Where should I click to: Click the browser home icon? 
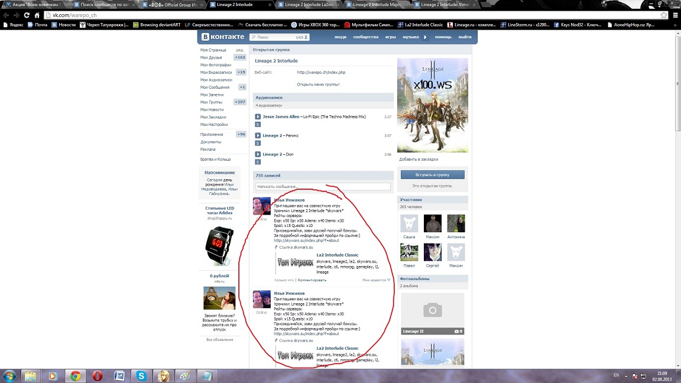click(37, 15)
